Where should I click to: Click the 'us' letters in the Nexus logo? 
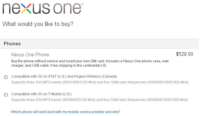(41, 8)
